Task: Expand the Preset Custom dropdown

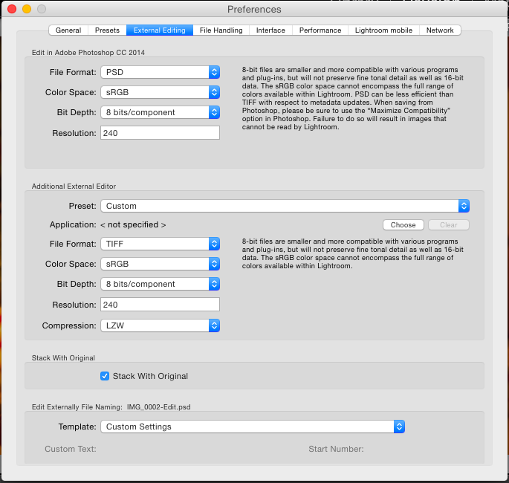Action: [x=285, y=206]
